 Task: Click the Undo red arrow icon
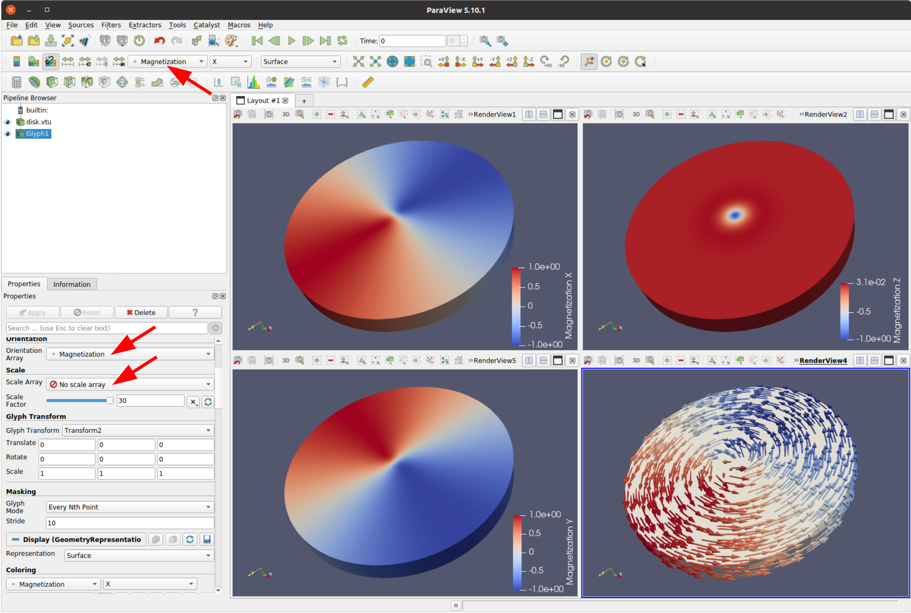(x=159, y=41)
